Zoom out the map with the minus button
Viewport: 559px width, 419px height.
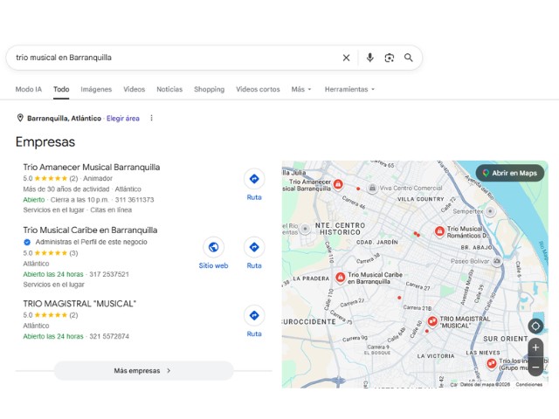(535, 367)
